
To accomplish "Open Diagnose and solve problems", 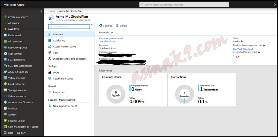I will tap(69, 59).
